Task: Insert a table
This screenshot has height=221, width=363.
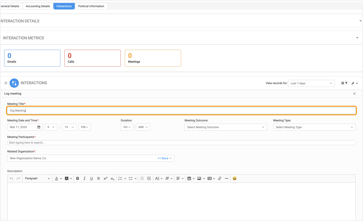Action: click(x=191, y=178)
